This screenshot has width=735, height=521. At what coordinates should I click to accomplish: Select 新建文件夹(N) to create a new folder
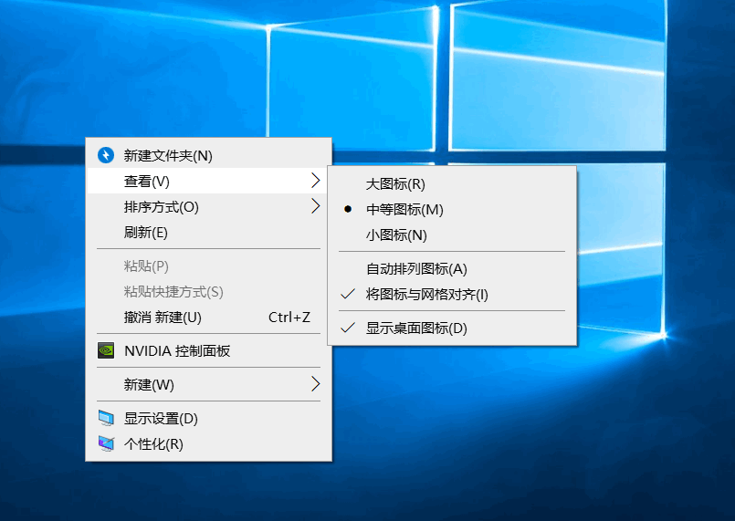[208, 155]
